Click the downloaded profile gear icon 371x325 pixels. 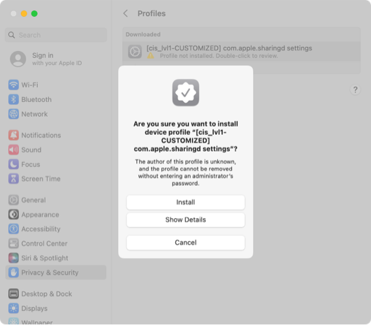click(135, 51)
